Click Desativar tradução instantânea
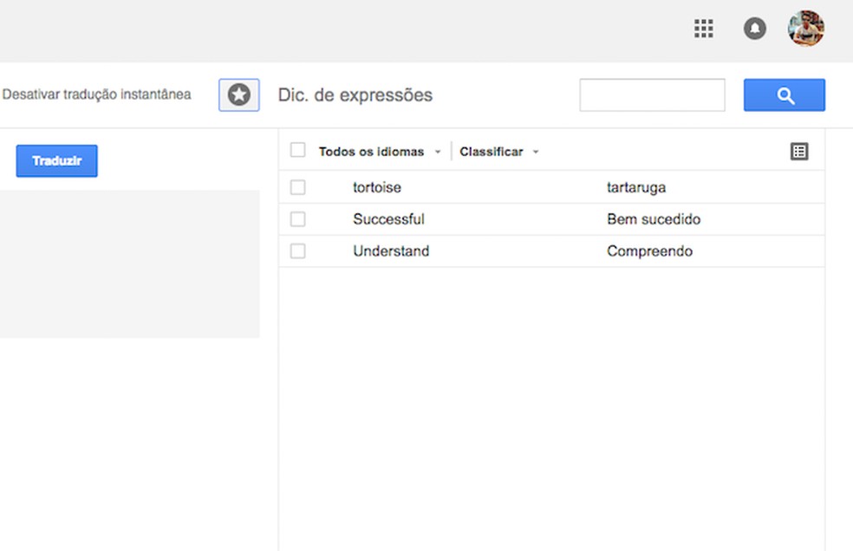The height and width of the screenshot is (551, 853). click(98, 94)
